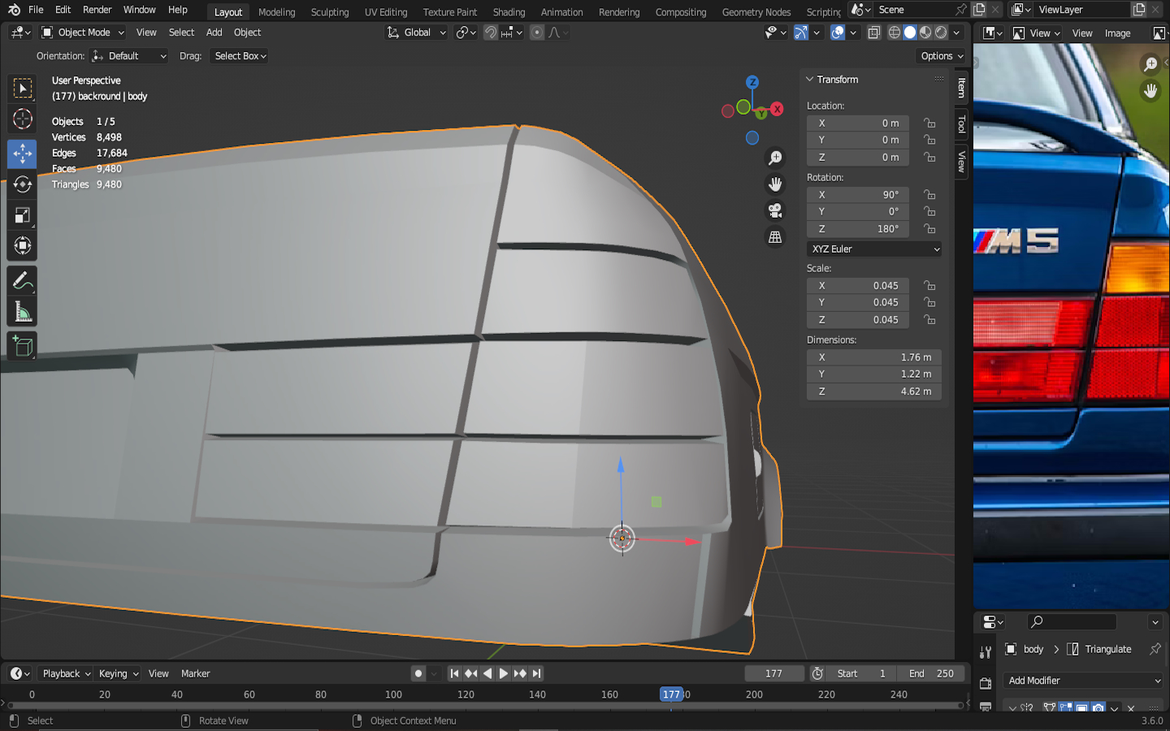1170x731 pixels.
Task: Toggle camera view with the camera gizmo
Action: coord(775,211)
